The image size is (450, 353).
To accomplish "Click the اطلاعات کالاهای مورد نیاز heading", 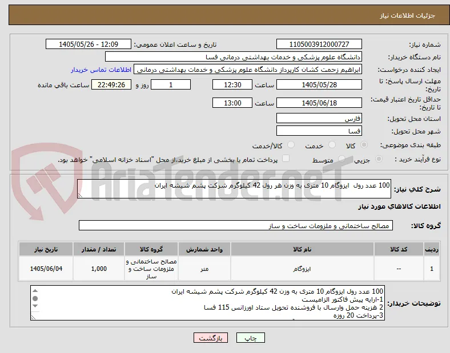I will [399, 206].
